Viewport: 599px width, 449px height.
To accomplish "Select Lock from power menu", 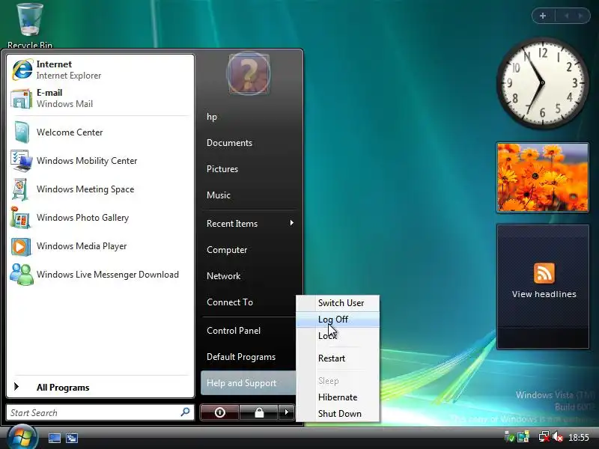I will 338,335.
